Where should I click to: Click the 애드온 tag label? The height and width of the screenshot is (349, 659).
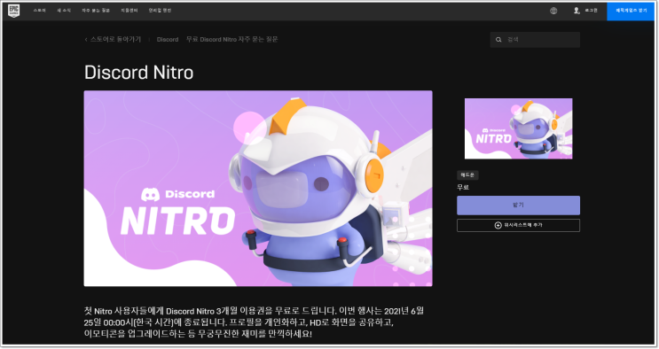pos(467,175)
